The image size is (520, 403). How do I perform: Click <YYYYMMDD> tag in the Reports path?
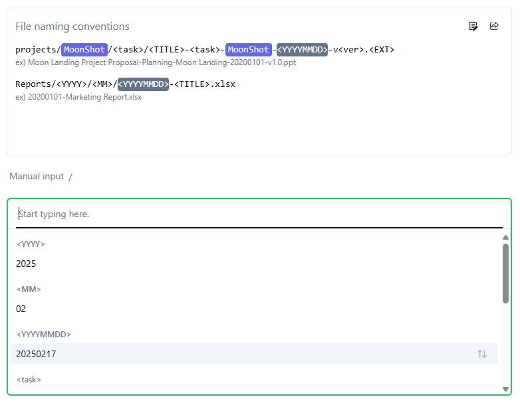point(143,84)
